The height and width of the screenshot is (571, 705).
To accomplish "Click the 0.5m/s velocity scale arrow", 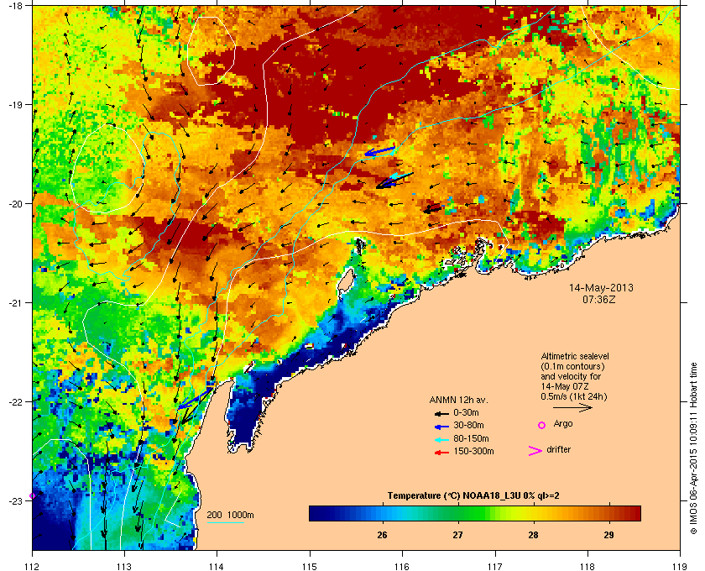I will point(572,408).
